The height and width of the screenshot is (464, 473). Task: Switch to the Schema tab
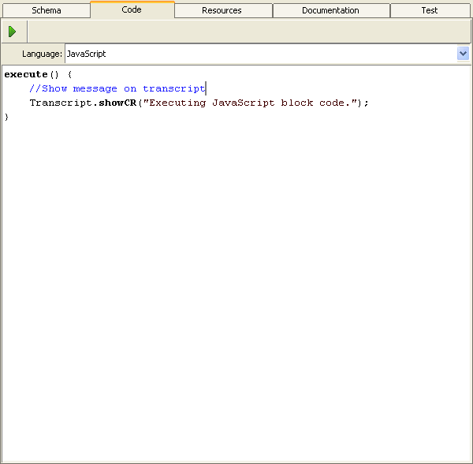point(46,10)
